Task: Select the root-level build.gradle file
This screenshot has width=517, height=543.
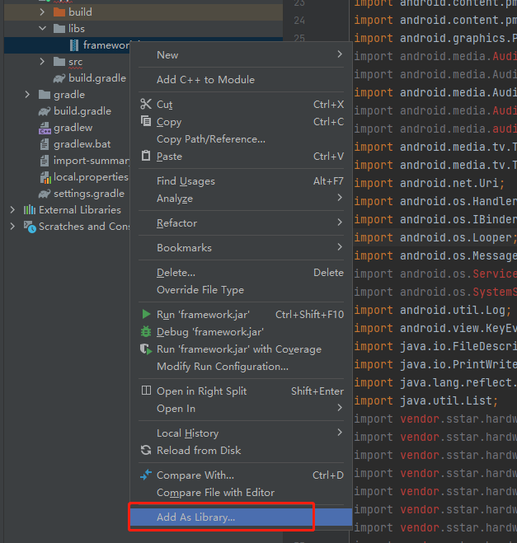Action: [82, 111]
